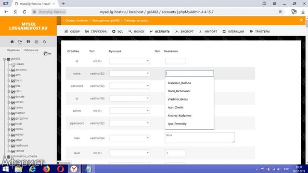Open Internet Explorer from taskbar
This screenshot has width=308, height=173.
[x=32, y=169]
